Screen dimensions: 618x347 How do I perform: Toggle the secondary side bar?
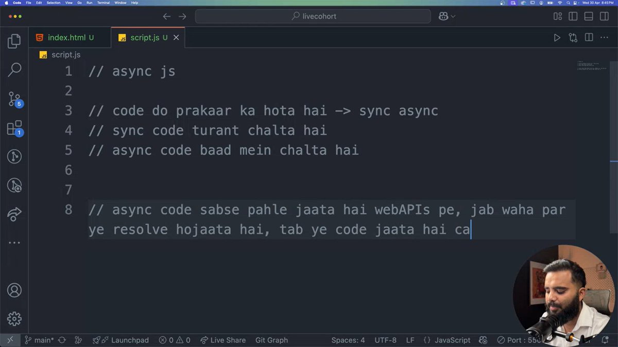click(x=604, y=16)
